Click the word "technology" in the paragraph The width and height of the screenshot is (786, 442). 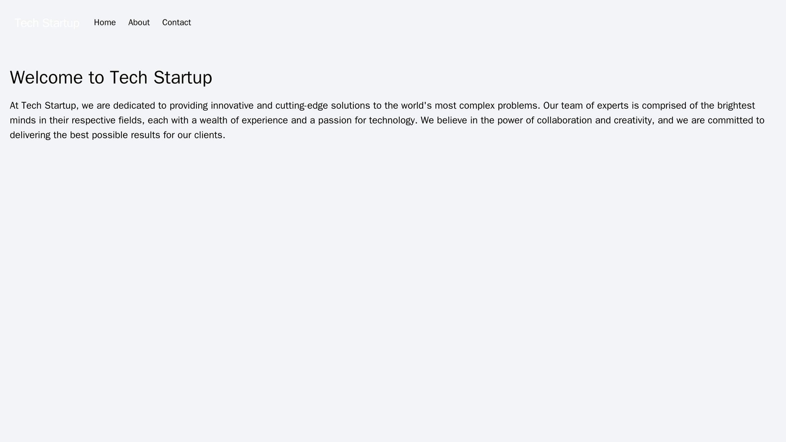(x=391, y=120)
